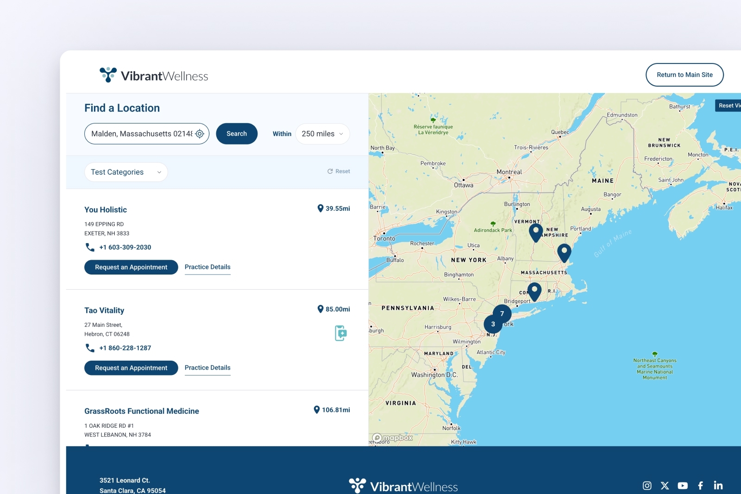Click Return to Main Site button
This screenshot has width=741, height=494.
(x=684, y=75)
